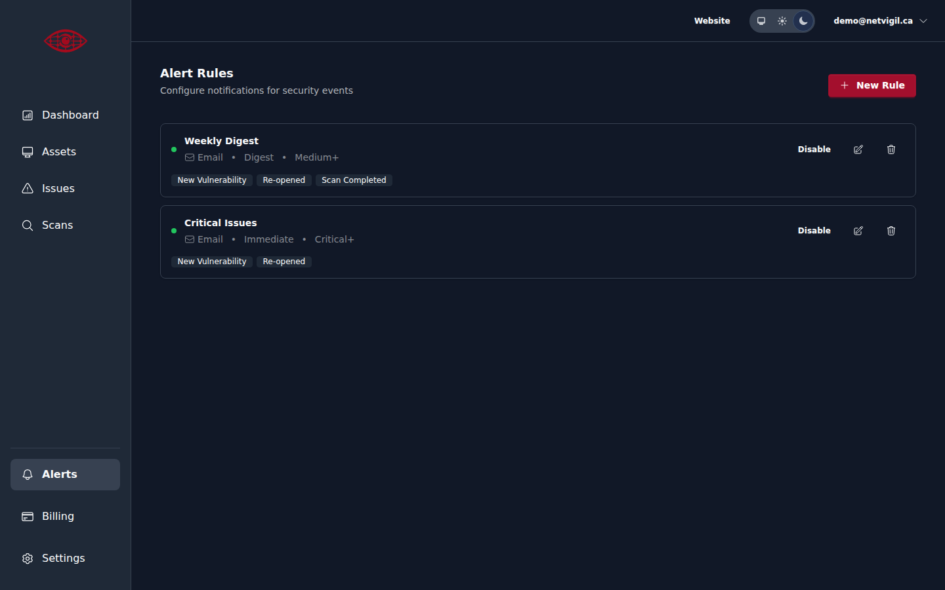Click the Alerts bell icon
The height and width of the screenshot is (590, 945).
coord(28,475)
